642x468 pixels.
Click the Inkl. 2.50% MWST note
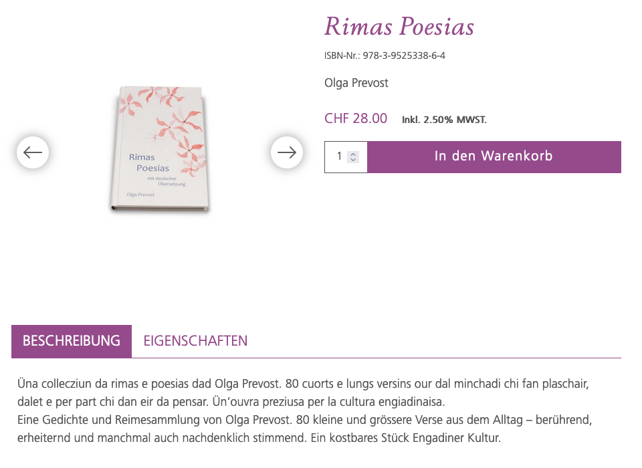[444, 120]
